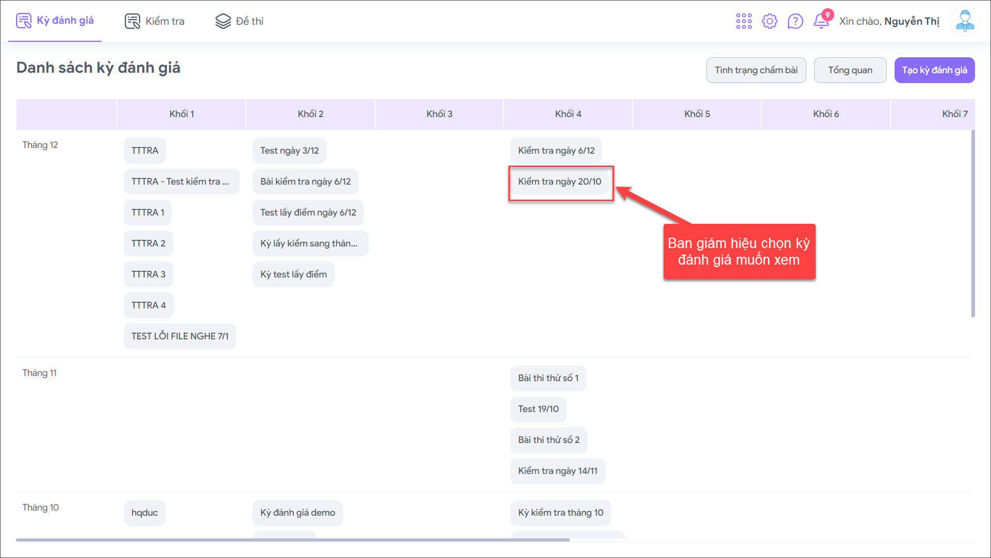Click the Đề thi layers icon
Screen dimensions: 991x558
pos(223,21)
